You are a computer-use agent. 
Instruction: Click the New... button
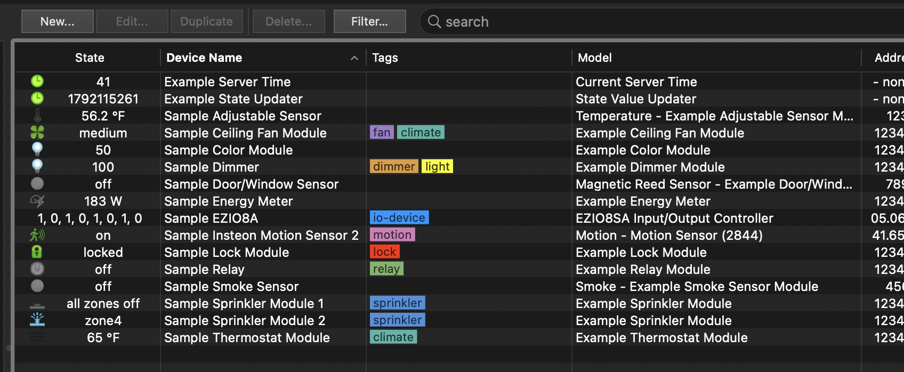pos(58,21)
